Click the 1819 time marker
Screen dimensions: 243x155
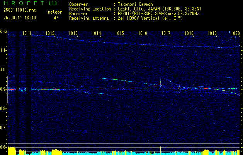point(212,34)
